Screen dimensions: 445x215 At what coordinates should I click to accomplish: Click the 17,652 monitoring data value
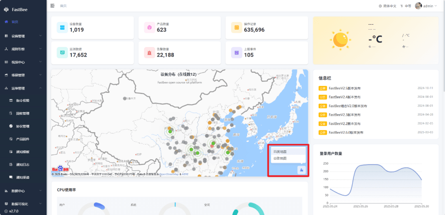(78, 55)
